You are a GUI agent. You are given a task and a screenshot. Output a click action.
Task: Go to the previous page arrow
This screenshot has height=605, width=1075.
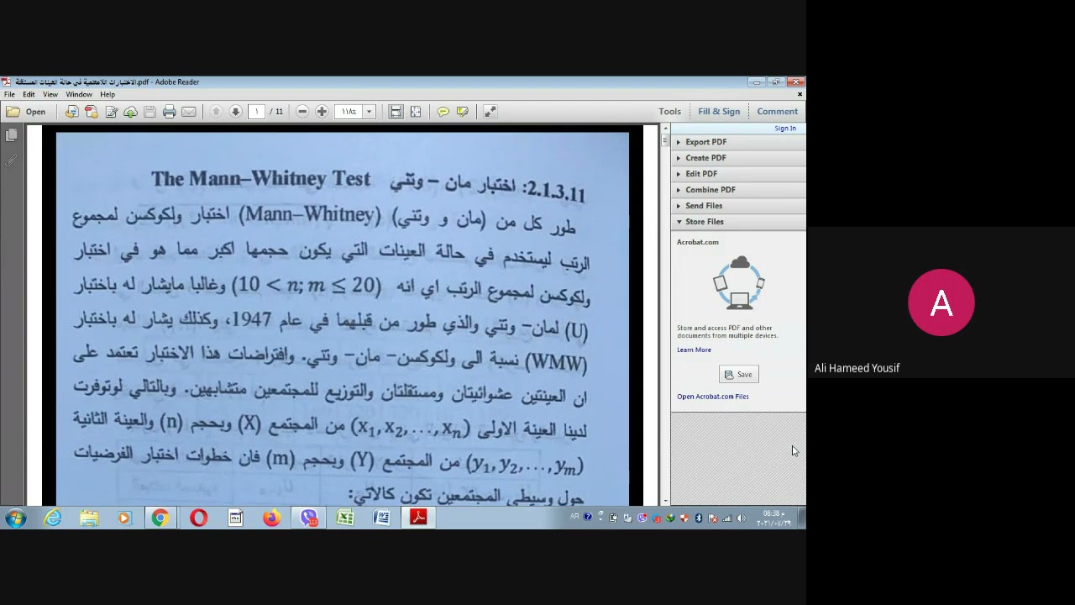pos(216,112)
